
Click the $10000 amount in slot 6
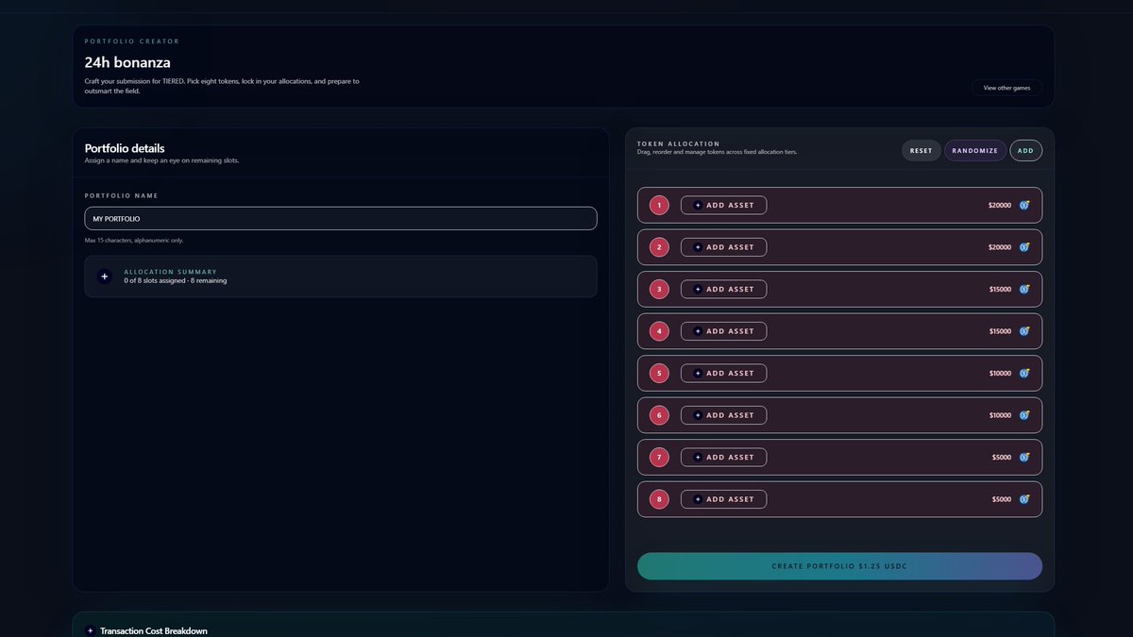(x=1000, y=415)
